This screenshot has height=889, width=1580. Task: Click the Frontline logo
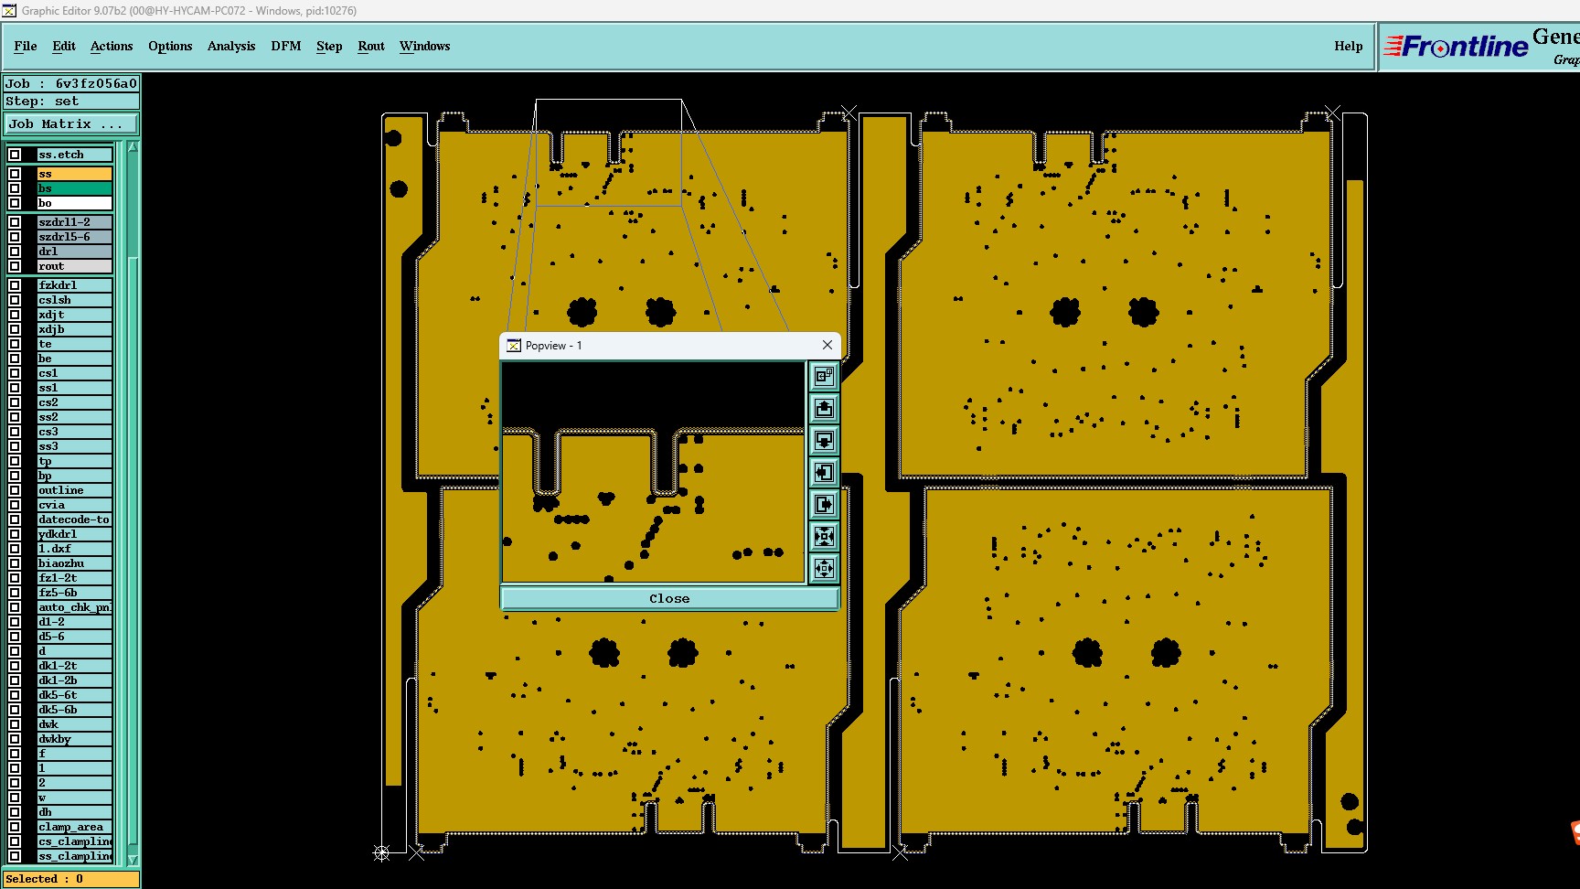click(x=1457, y=46)
